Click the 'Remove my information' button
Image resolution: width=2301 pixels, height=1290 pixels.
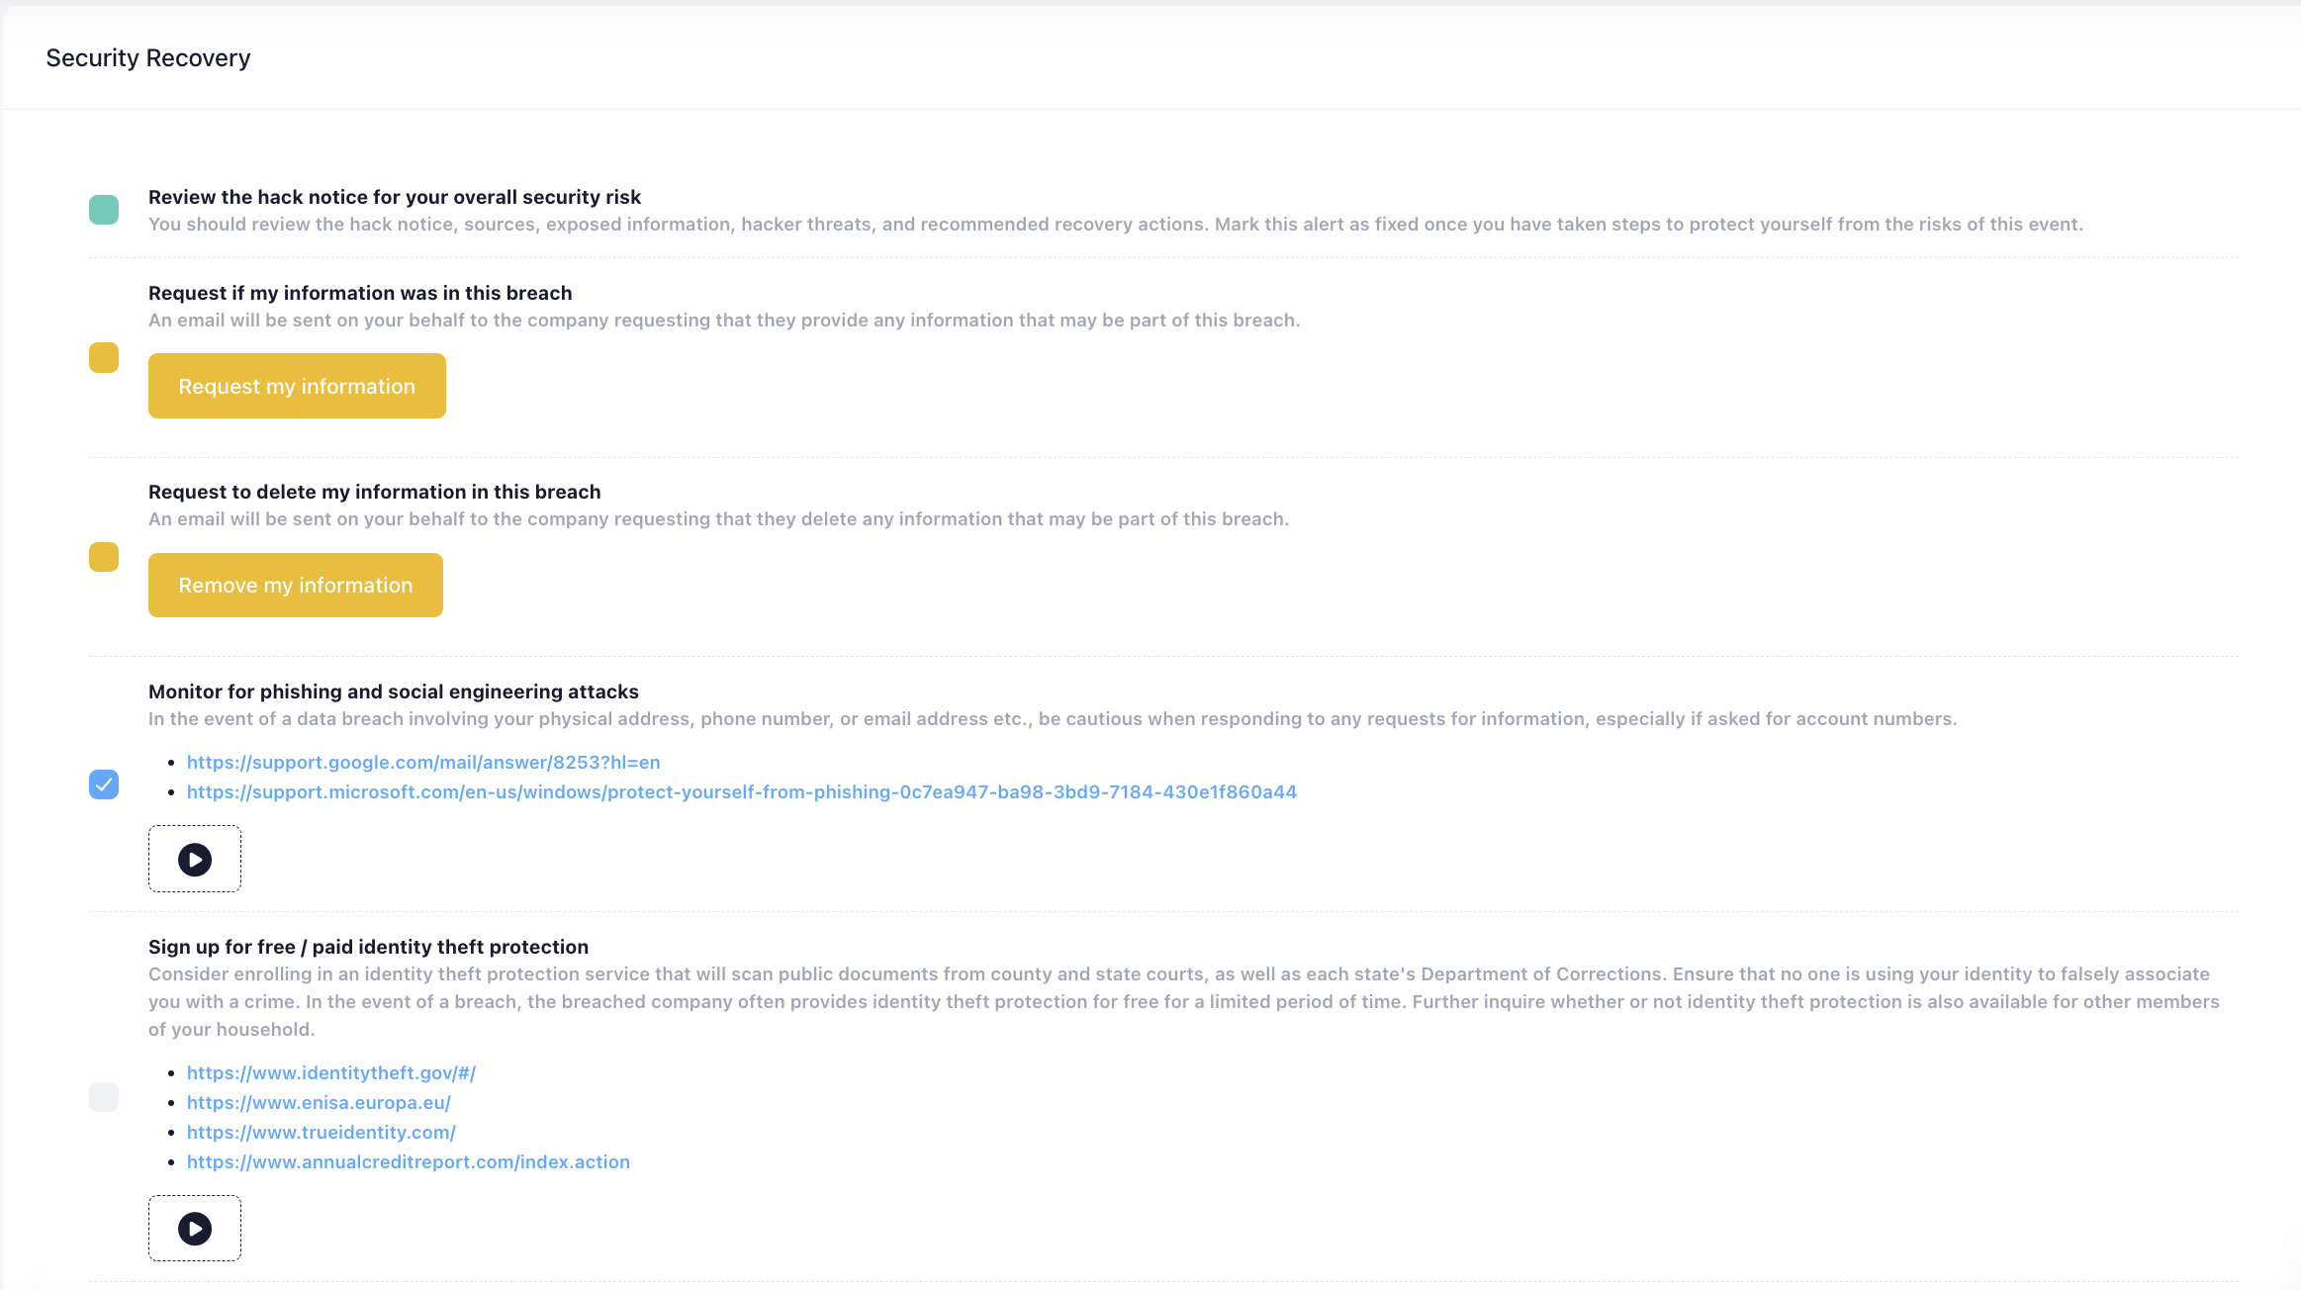click(x=294, y=584)
